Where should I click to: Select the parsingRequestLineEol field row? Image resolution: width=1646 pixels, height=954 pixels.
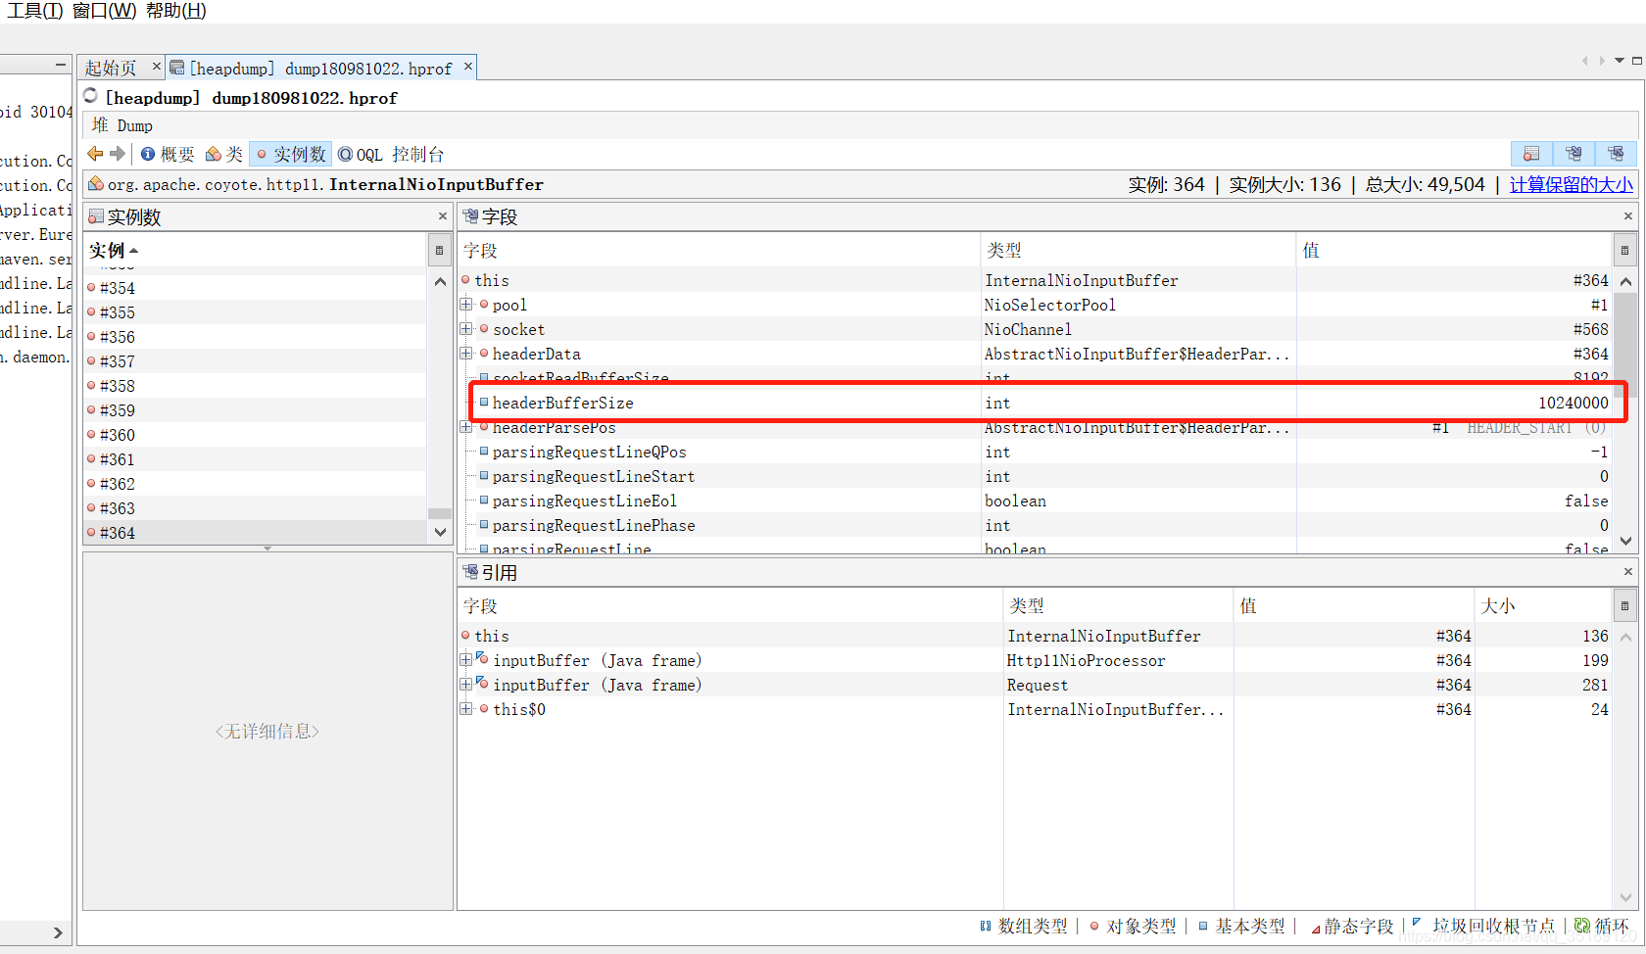[x=1035, y=501]
